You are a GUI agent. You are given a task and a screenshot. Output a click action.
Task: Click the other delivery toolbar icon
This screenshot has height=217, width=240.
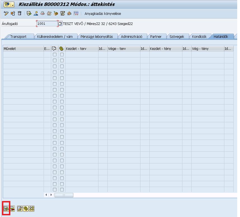coord(13,13)
